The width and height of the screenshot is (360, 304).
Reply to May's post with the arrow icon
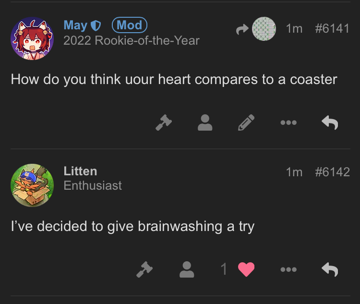click(330, 122)
